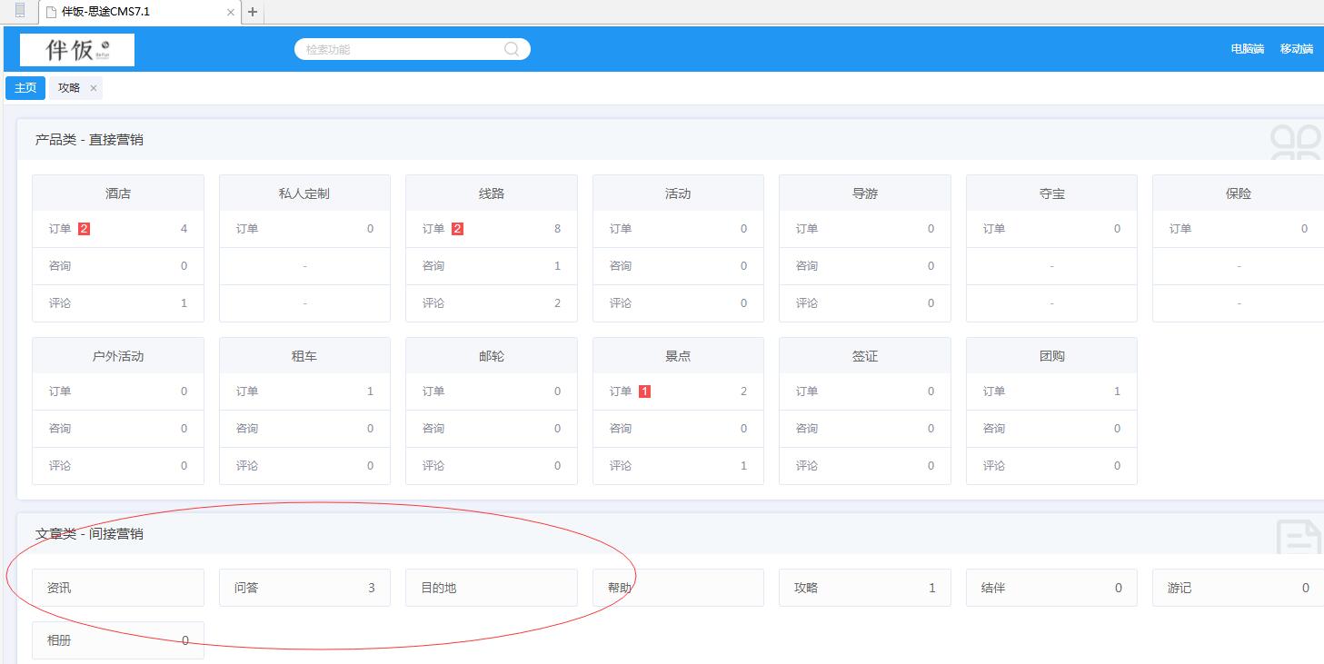This screenshot has height=664, width=1324.
Task: Open 团购 orders row
Action: [1051, 391]
